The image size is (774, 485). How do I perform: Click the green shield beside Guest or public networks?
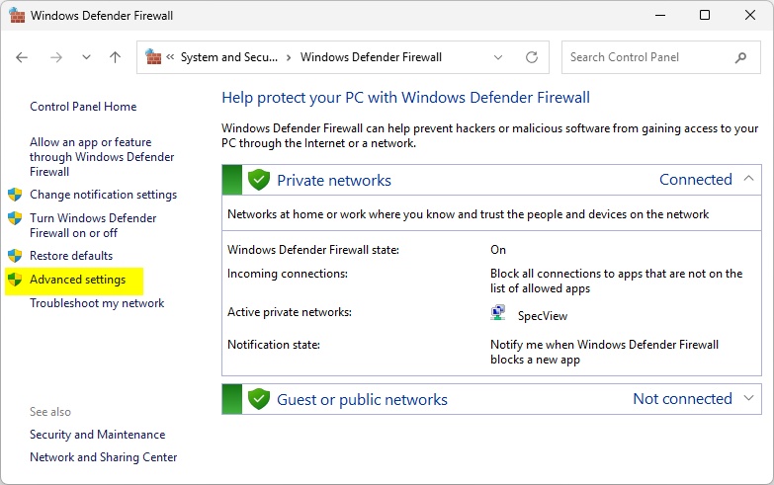coord(259,399)
